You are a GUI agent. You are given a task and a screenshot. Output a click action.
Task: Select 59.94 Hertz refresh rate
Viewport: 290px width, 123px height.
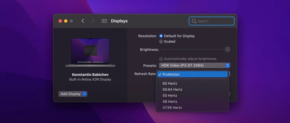coord(172,90)
